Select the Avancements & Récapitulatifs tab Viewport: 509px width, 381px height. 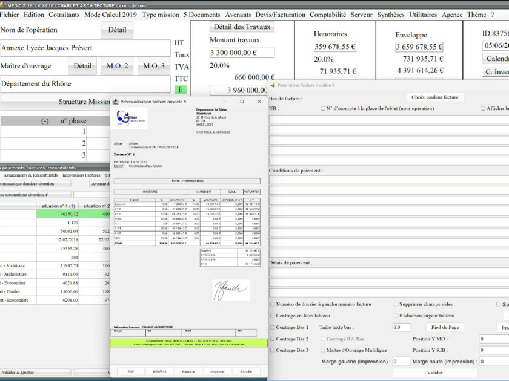(30, 175)
